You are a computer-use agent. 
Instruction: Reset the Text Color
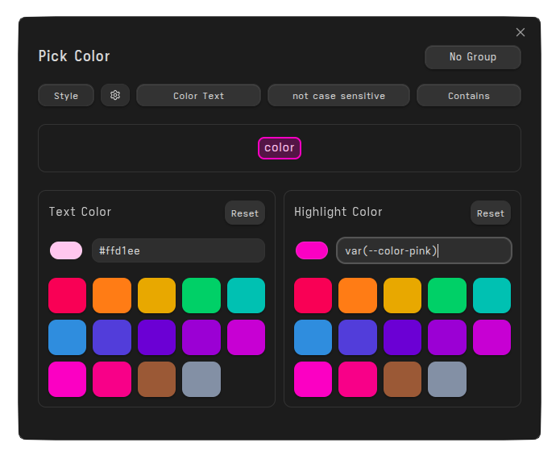[245, 213]
